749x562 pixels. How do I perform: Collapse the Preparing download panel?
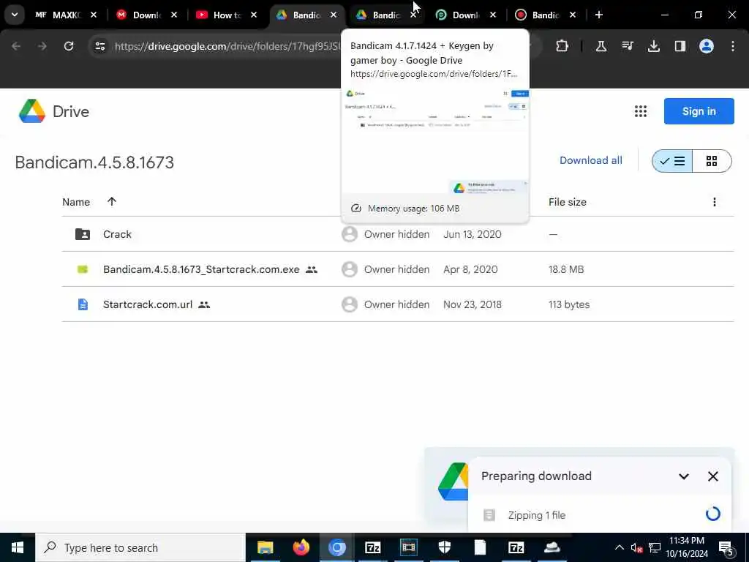pos(684,476)
